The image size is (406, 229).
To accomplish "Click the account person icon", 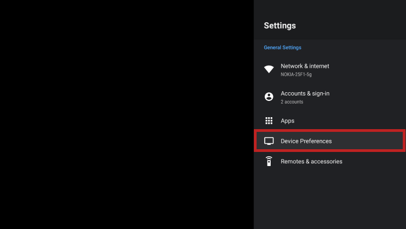I will pos(269,97).
